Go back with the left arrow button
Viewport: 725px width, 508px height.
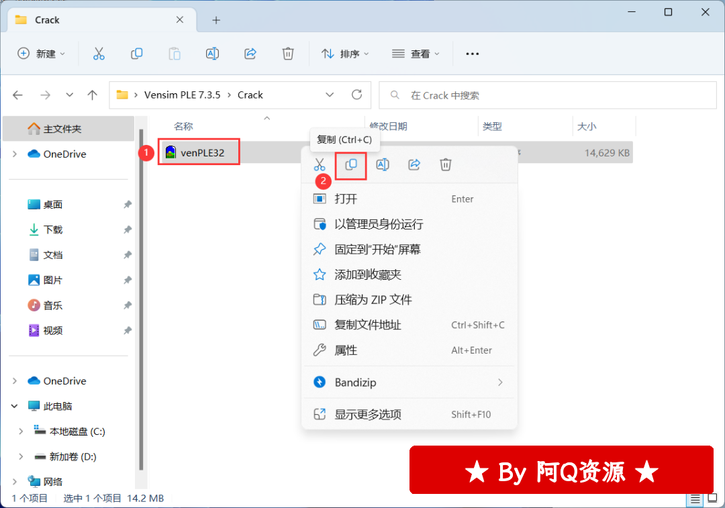pyautogui.click(x=17, y=95)
